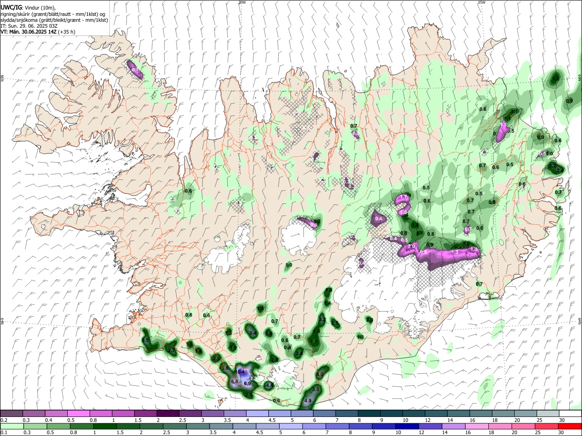Select the 0.2 label under the snow scale
Screen dimensions: 582x436
pos(4,420)
